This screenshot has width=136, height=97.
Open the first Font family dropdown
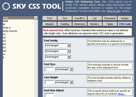pos(58,45)
